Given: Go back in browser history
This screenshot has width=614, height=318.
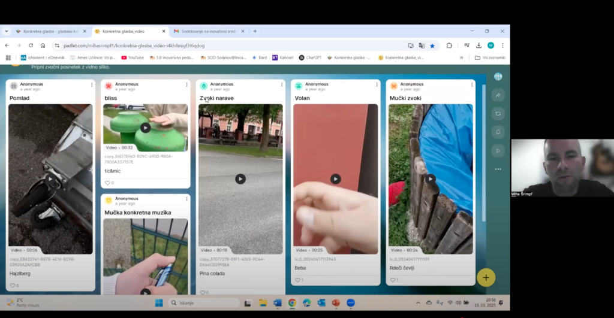Looking at the screenshot, I should point(7,46).
